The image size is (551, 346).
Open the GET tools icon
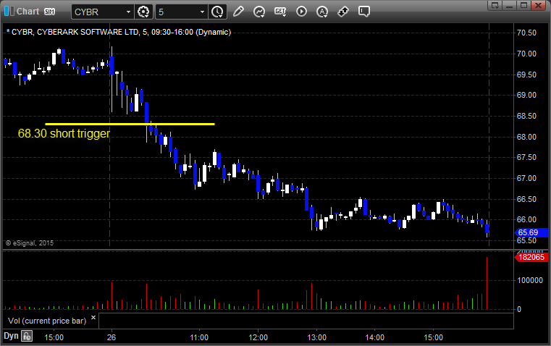coord(281,12)
